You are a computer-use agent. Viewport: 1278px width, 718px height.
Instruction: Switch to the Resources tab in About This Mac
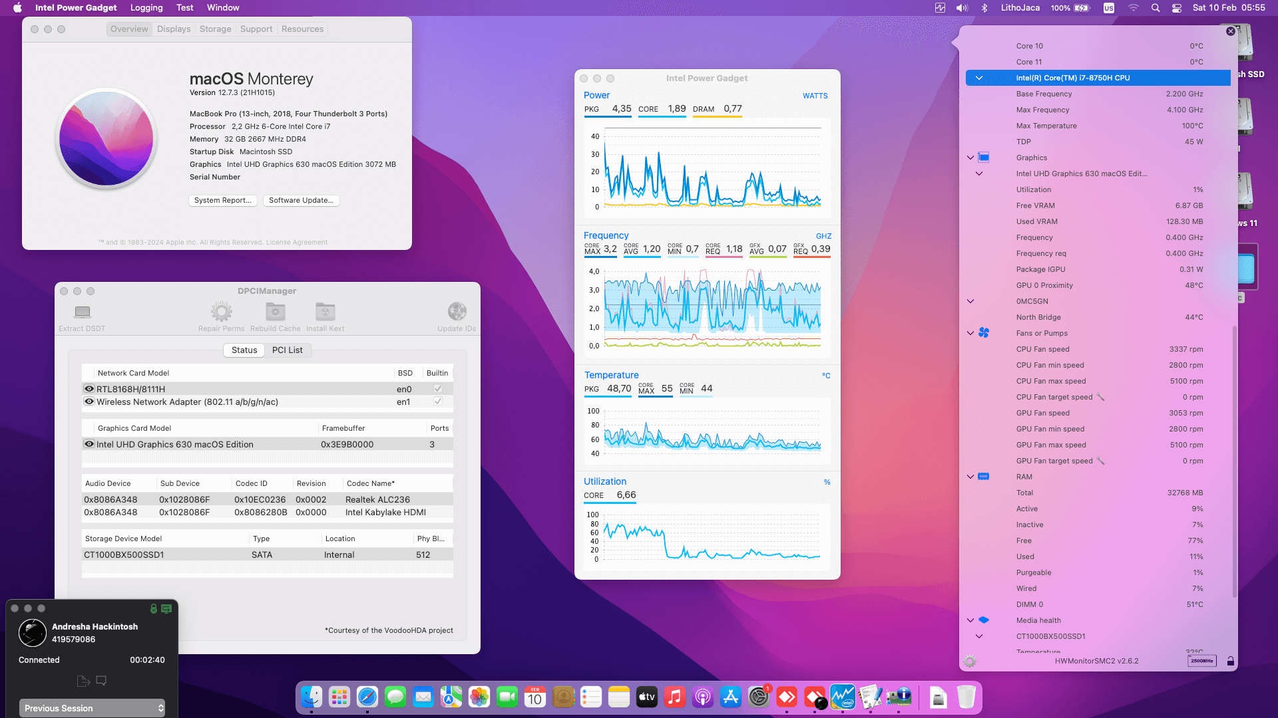pos(302,29)
